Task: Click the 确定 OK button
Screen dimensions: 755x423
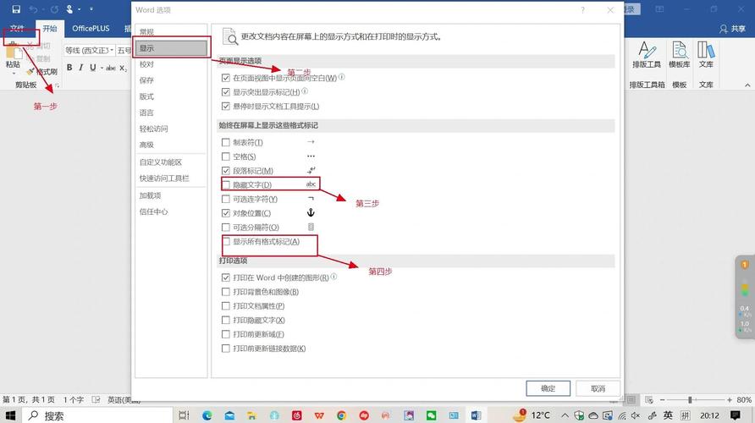Action: (548, 388)
